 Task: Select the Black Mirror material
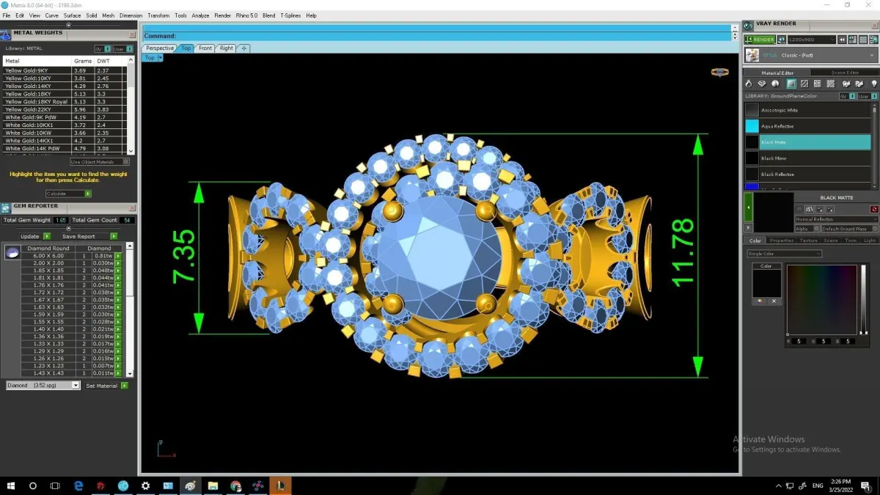(807, 158)
